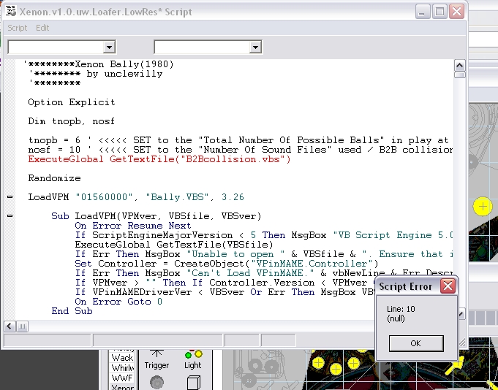
Task: Open the right event dropdown list
Action: (x=255, y=47)
